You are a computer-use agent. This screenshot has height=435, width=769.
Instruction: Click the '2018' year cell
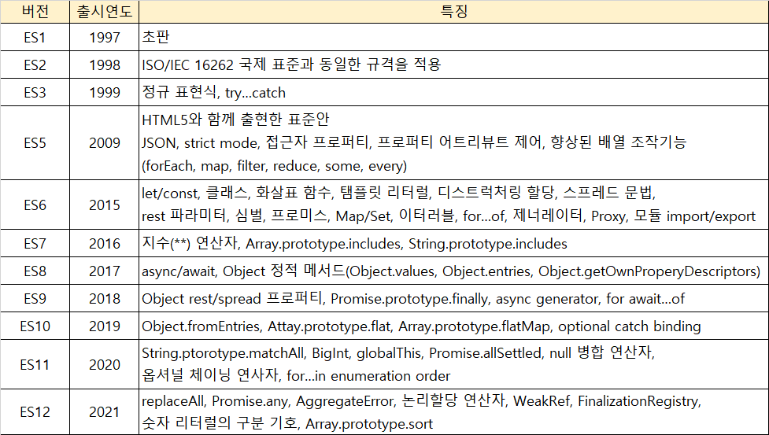click(105, 298)
